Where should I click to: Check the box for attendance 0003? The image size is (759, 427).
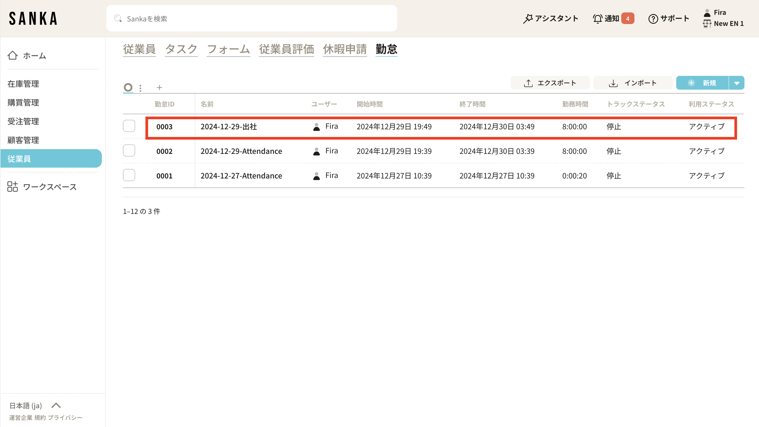[x=129, y=126]
